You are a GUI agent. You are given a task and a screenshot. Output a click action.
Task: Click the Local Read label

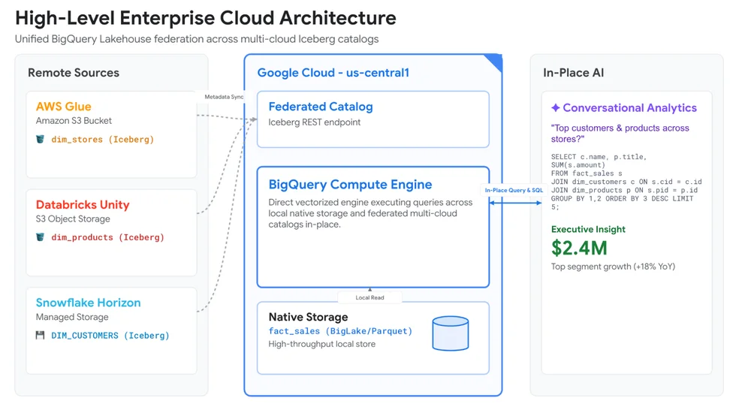click(x=369, y=297)
